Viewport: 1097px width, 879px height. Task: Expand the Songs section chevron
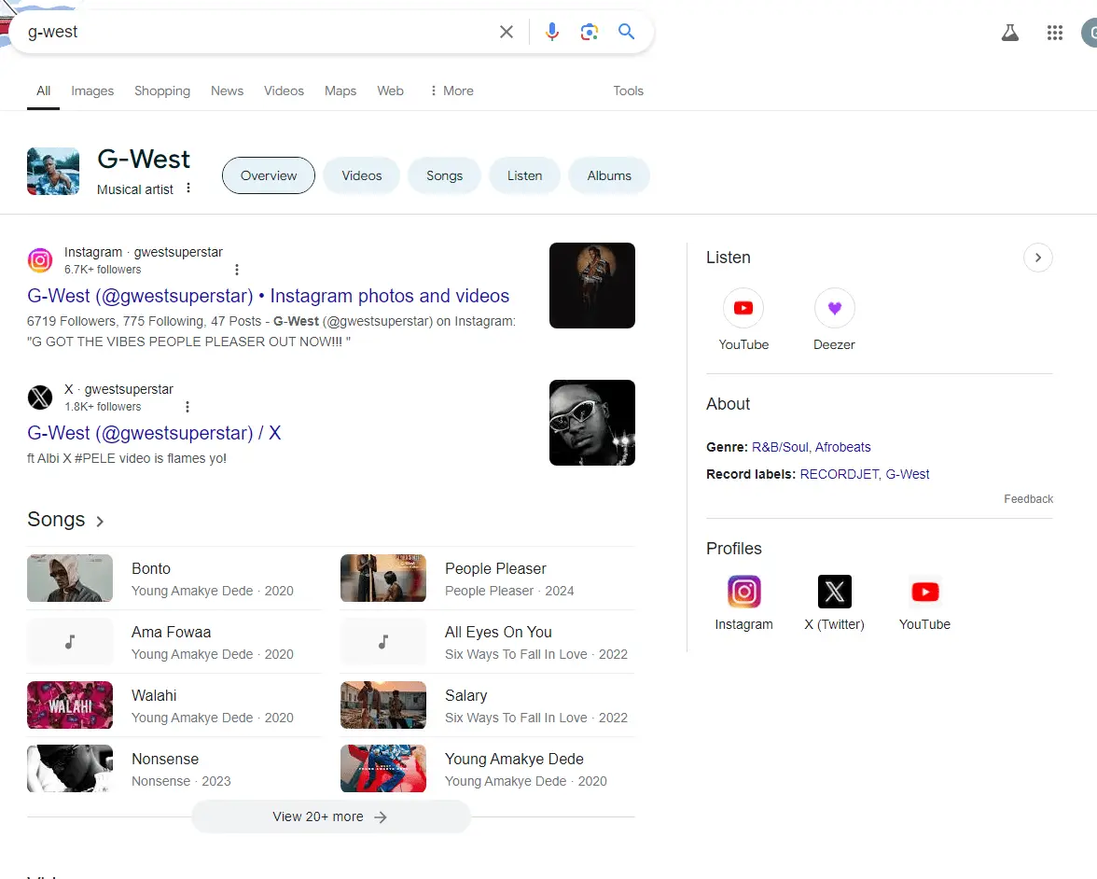tap(100, 522)
